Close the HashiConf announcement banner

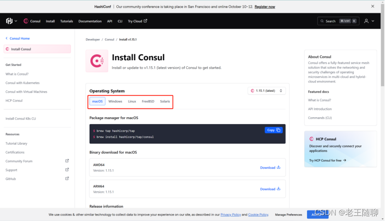pyautogui.click(x=372, y=6)
